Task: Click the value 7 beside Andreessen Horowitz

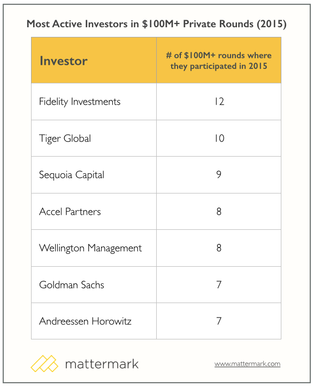Action: pyautogui.click(x=219, y=321)
